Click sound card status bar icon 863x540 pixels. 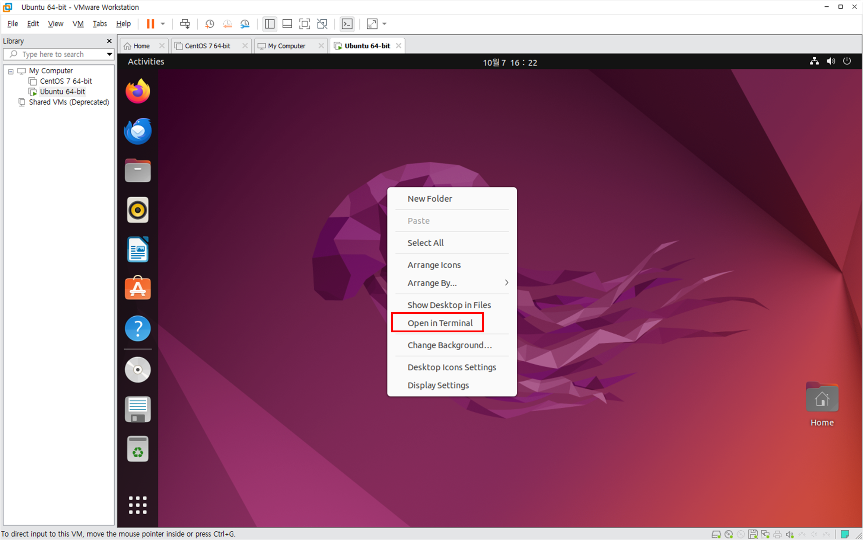click(x=790, y=534)
